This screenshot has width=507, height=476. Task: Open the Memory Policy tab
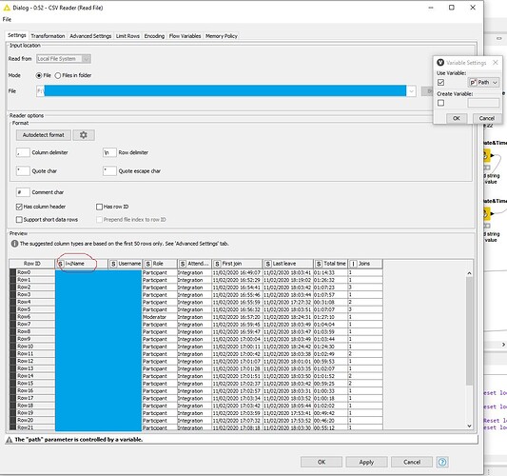(222, 36)
